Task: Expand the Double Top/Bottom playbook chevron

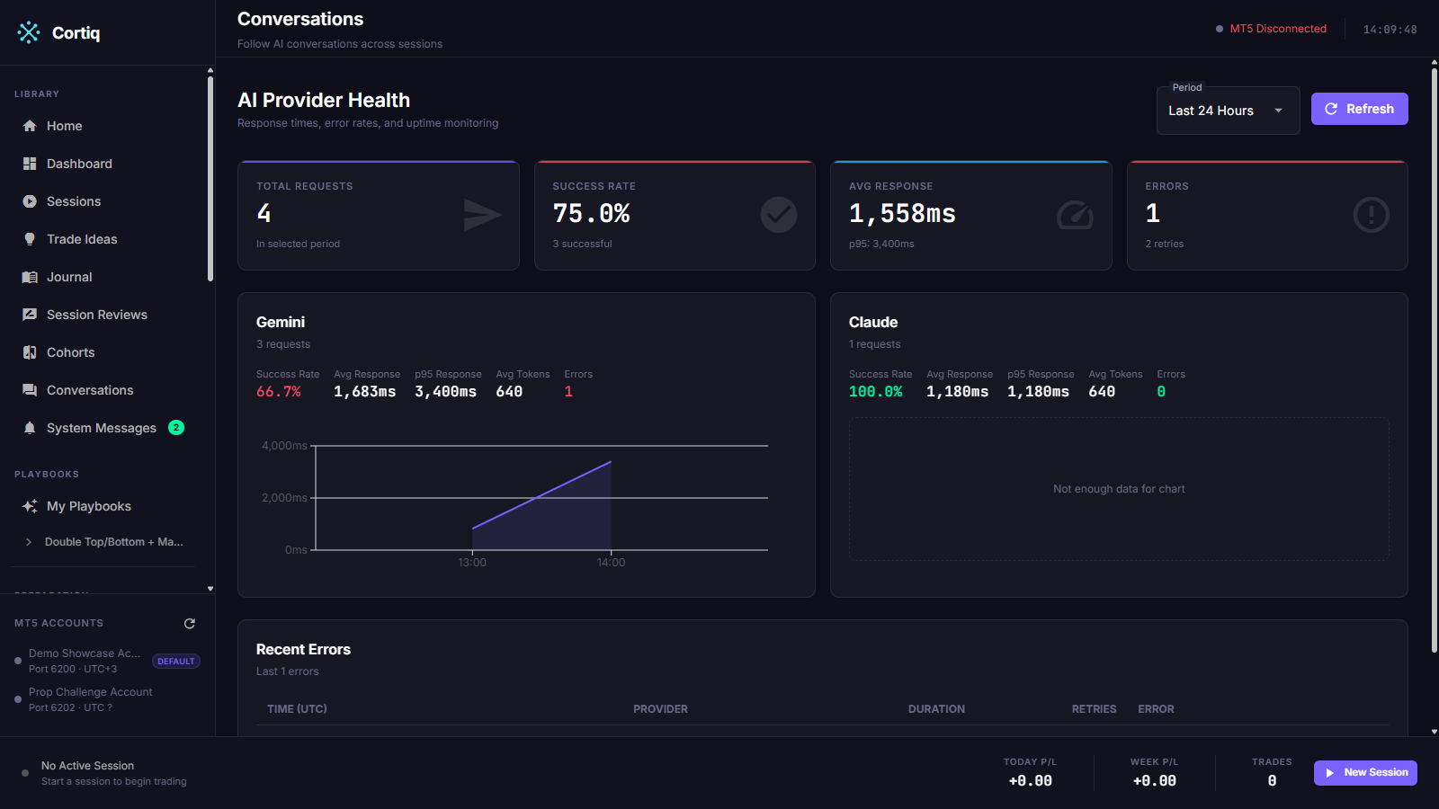Action: coord(29,542)
